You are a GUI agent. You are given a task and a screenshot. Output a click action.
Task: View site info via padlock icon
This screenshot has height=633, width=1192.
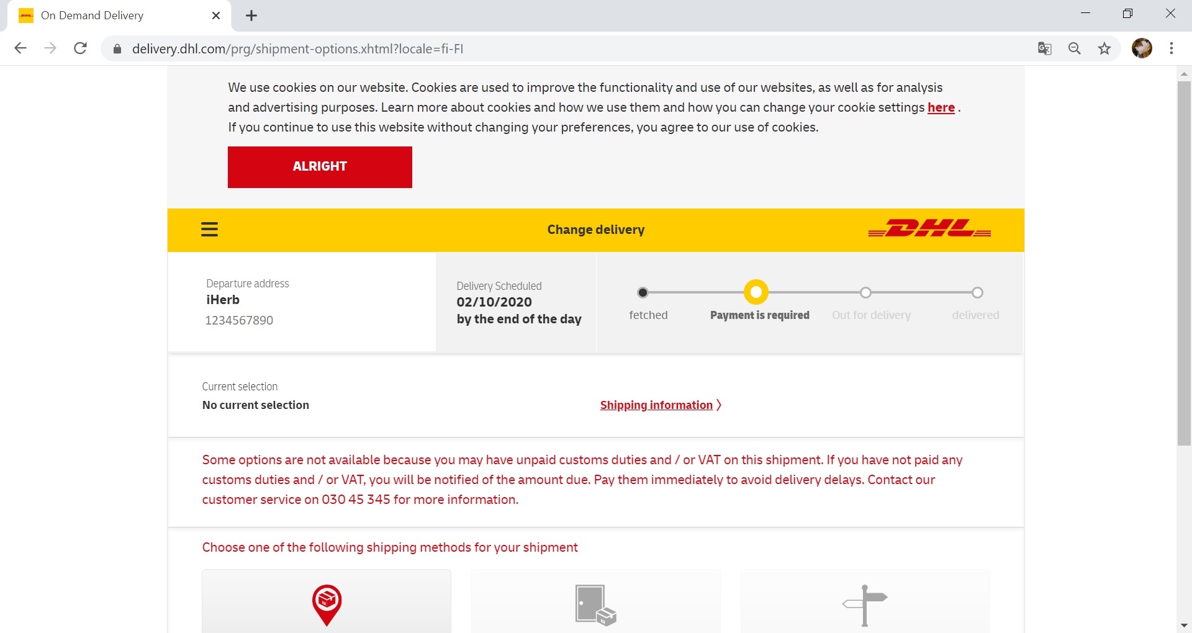pos(117,49)
